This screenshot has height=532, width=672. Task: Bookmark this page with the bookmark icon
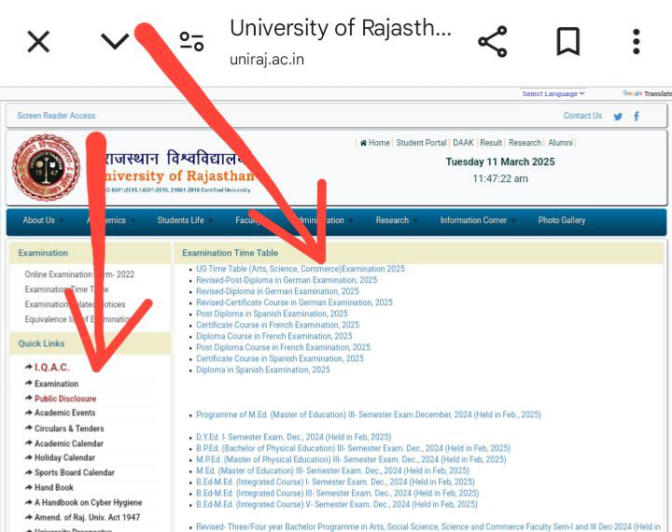coord(567,42)
